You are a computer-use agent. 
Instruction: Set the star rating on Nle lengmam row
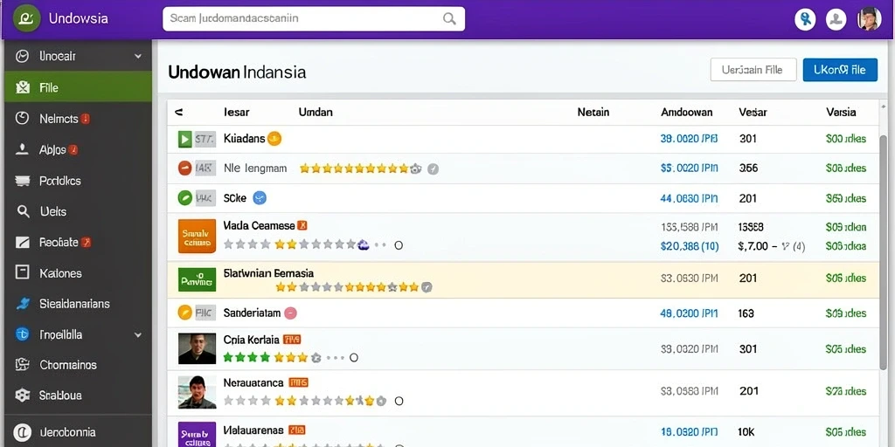point(360,168)
